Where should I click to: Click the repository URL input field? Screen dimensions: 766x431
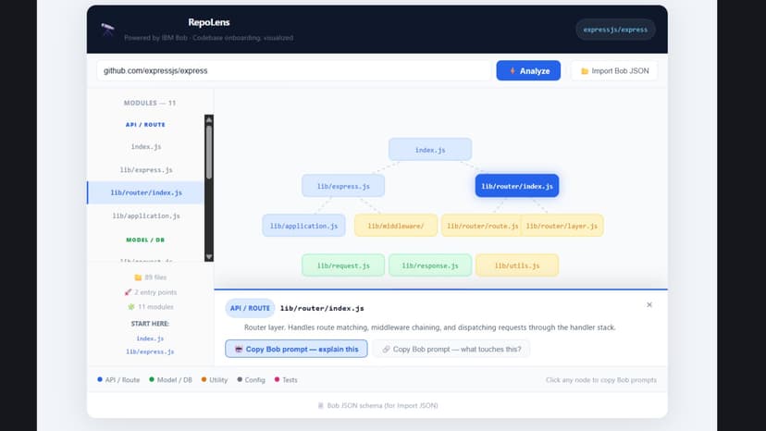[x=293, y=71]
